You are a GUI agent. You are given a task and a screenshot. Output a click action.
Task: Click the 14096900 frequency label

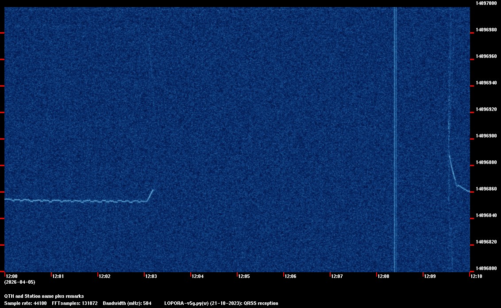[486, 136]
